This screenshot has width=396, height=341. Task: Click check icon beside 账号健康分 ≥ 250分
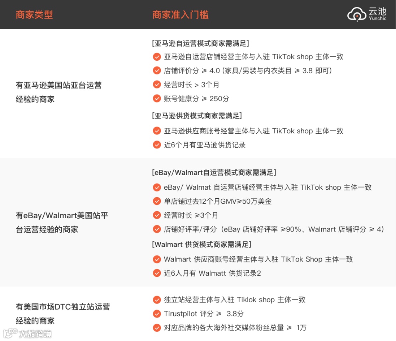(157, 98)
